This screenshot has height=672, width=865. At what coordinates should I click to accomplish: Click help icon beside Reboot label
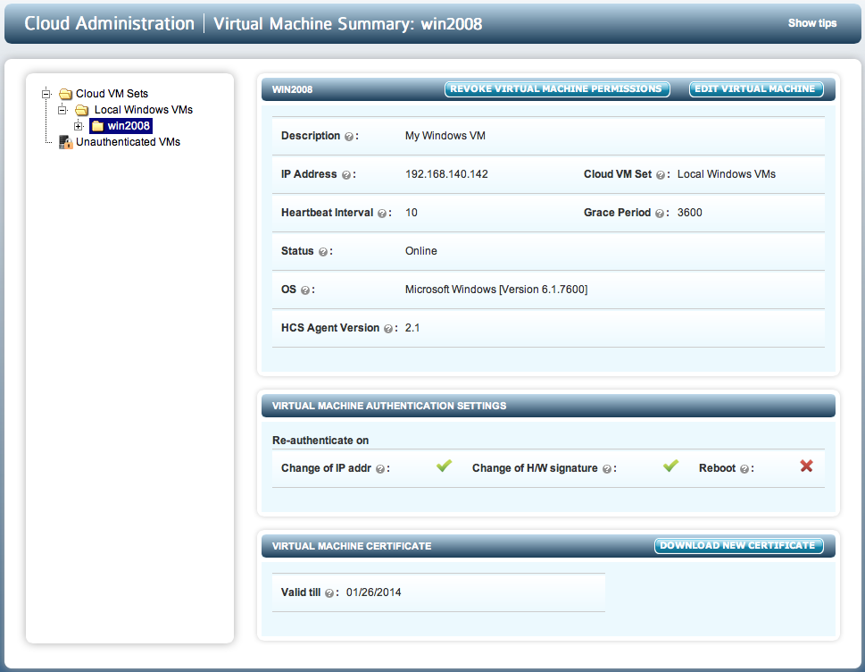click(x=744, y=469)
